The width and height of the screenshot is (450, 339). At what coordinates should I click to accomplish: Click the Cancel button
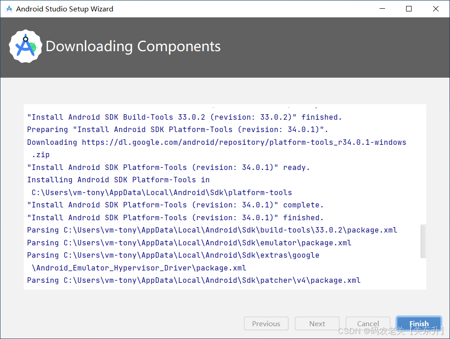[x=368, y=323]
